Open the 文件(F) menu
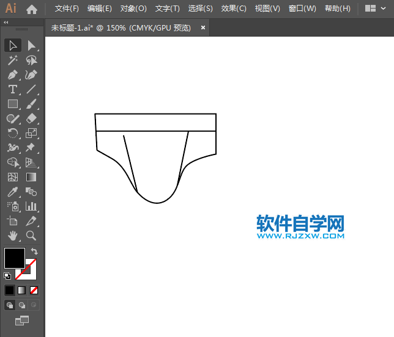This screenshot has width=394, height=337. pos(67,9)
